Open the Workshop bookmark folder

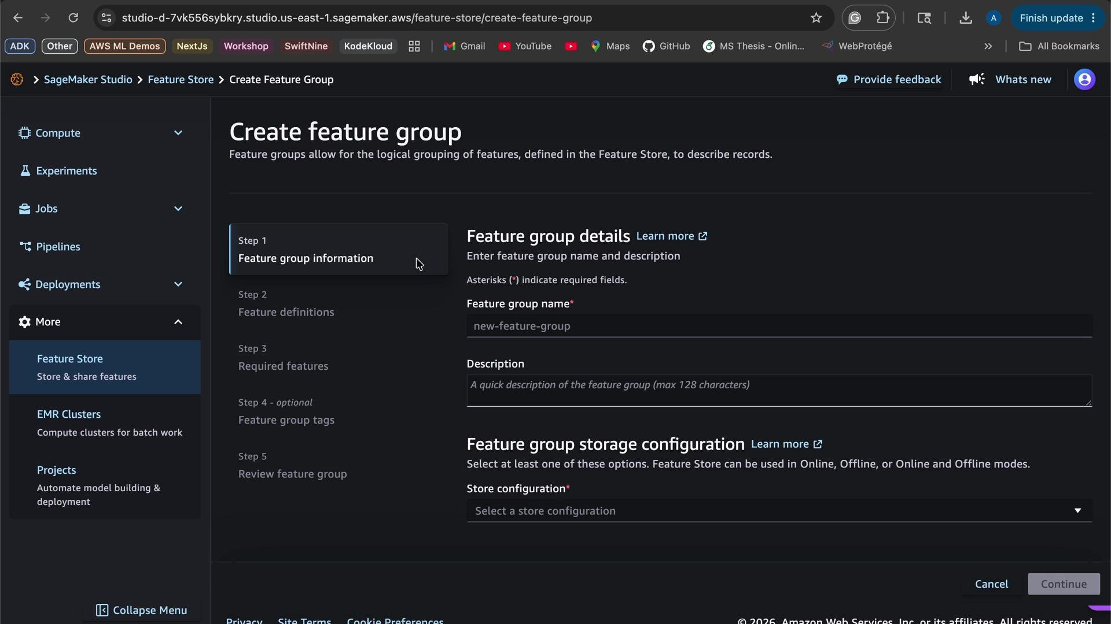pyautogui.click(x=246, y=46)
